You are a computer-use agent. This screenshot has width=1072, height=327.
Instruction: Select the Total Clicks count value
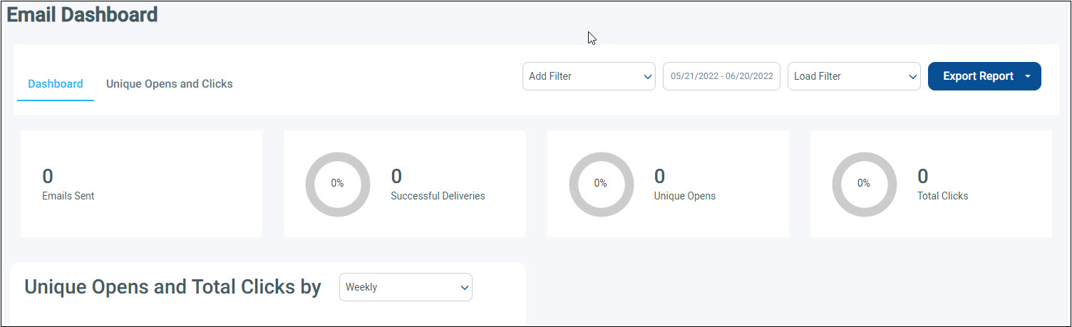(922, 176)
